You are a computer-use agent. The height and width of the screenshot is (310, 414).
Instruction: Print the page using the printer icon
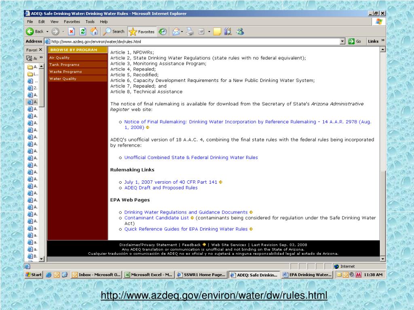[x=190, y=31]
